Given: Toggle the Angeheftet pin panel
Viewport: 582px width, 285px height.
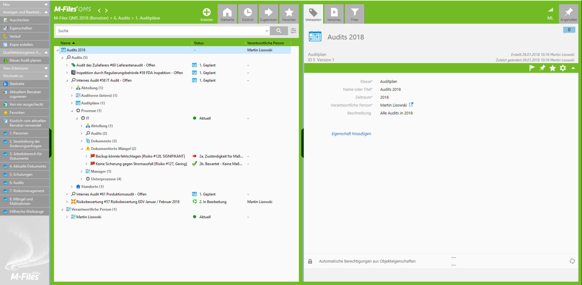Looking at the screenshot, I should tap(568, 14).
